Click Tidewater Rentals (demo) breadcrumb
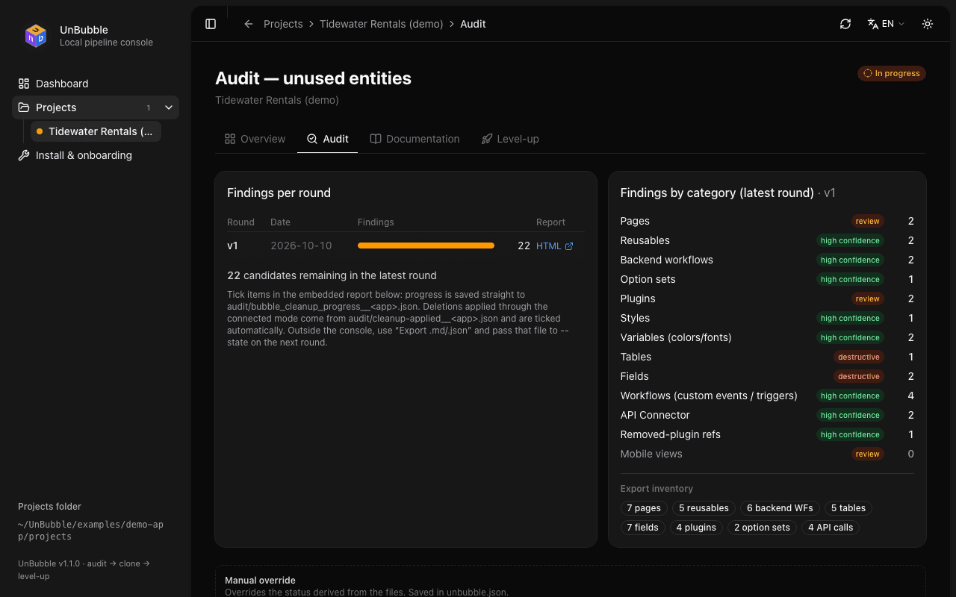Image resolution: width=956 pixels, height=597 pixels. 382,24
